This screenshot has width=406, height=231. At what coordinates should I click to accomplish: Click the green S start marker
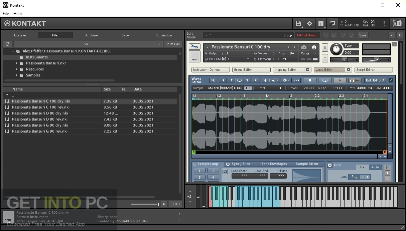pos(193,152)
